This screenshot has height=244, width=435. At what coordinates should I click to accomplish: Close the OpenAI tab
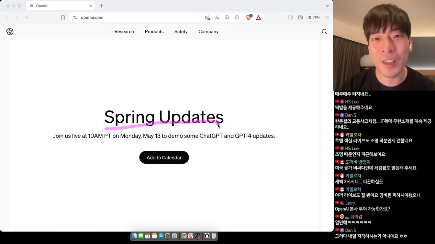(x=91, y=6)
